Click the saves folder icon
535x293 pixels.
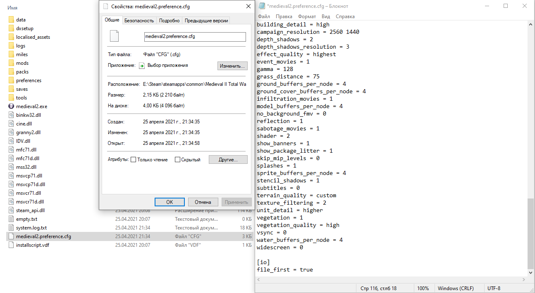(11, 89)
